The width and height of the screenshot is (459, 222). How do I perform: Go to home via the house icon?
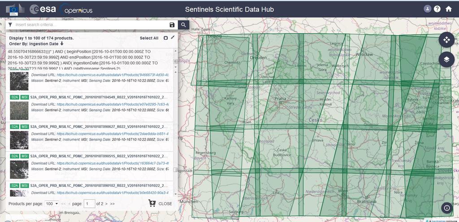(448, 9)
